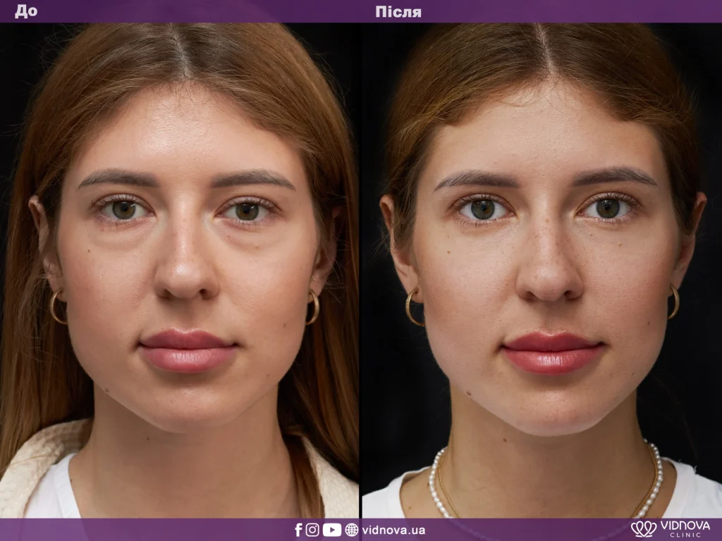Click the divider between the two photos
Viewport: 722px width, 541px height.
(x=360, y=270)
